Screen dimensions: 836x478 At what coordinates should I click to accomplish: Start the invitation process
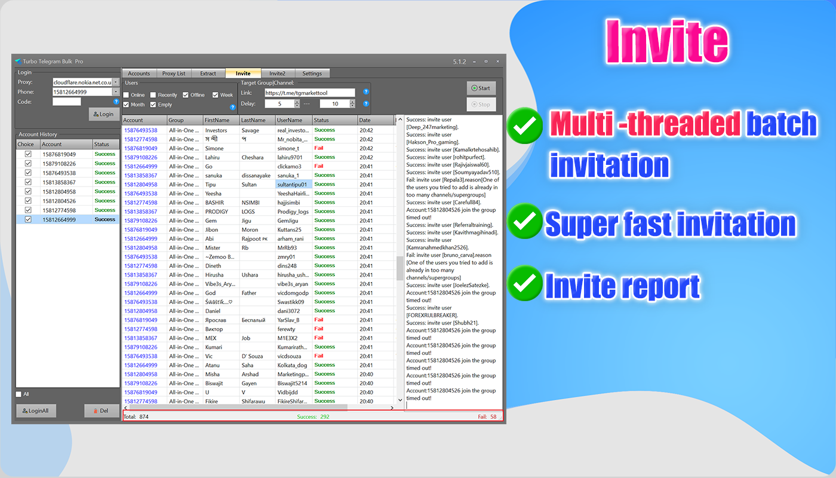[x=481, y=88]
